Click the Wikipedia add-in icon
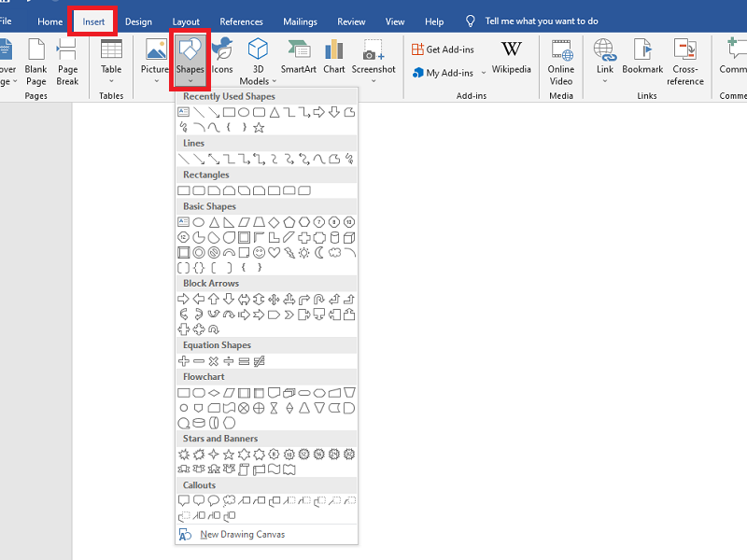Image resolution: width=747 pixels, height=560 pixels. [x=512, y=56]
